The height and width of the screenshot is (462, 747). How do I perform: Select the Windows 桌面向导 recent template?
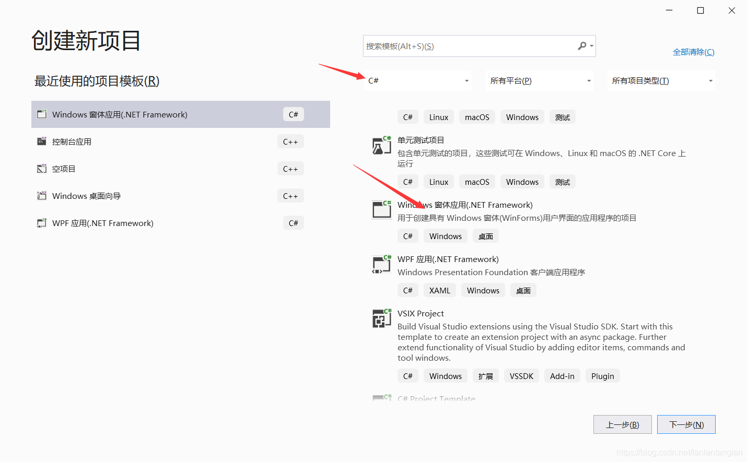point(181,196)
